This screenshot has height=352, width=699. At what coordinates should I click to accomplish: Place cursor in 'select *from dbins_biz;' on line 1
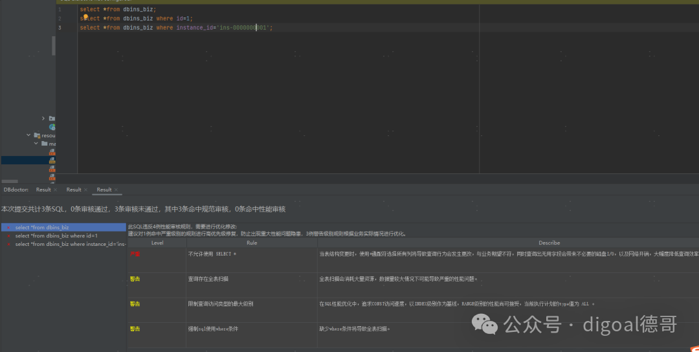click(118, 9)
